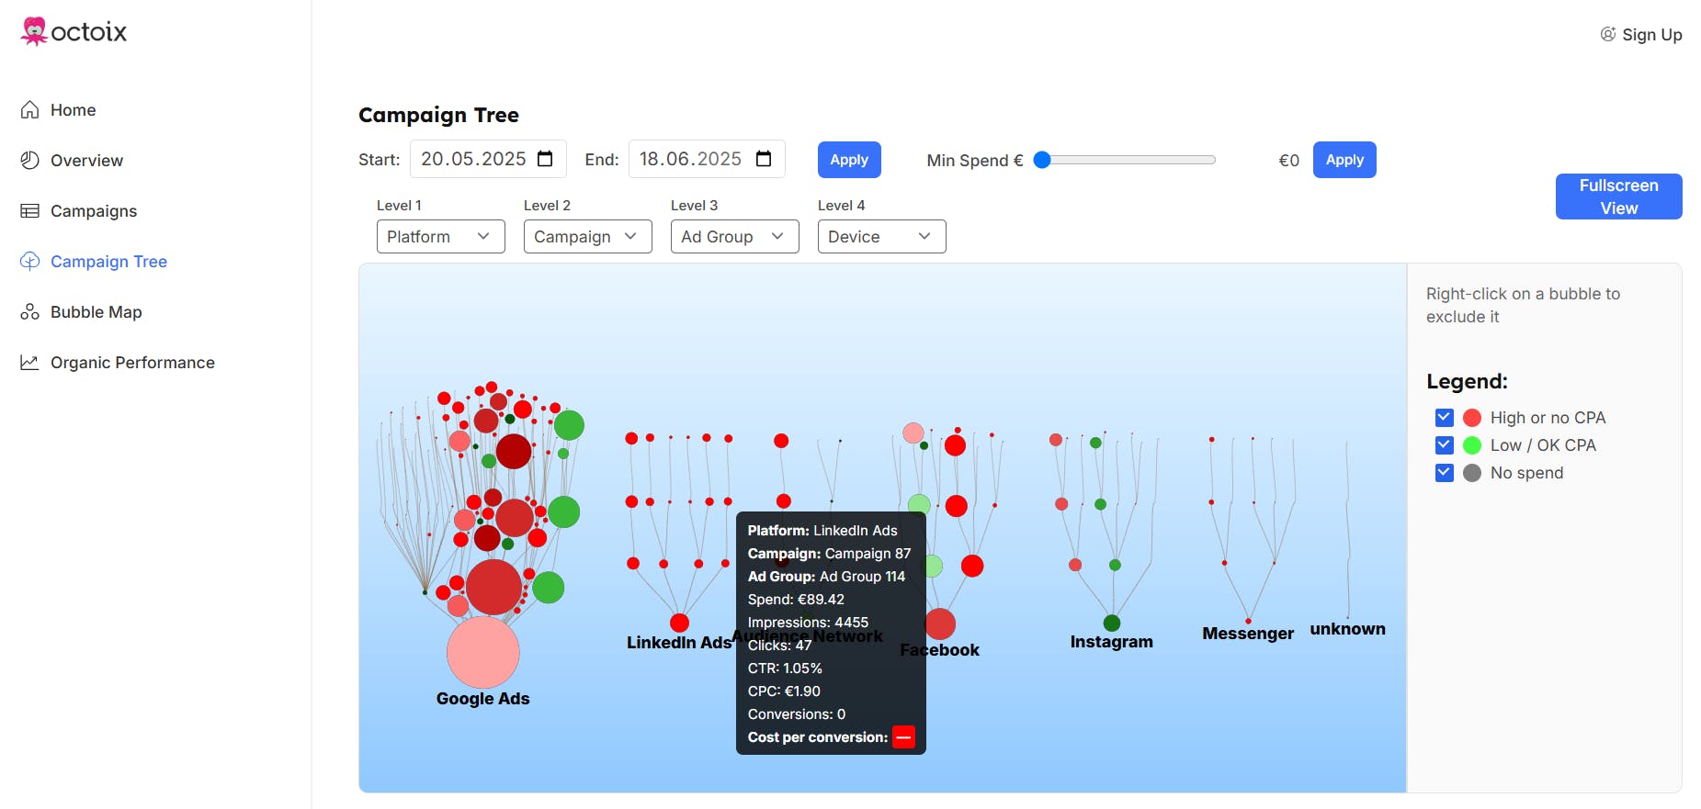Click the Google Ads label
This screenshot has height=809, width=1701.
coord(483,699)
